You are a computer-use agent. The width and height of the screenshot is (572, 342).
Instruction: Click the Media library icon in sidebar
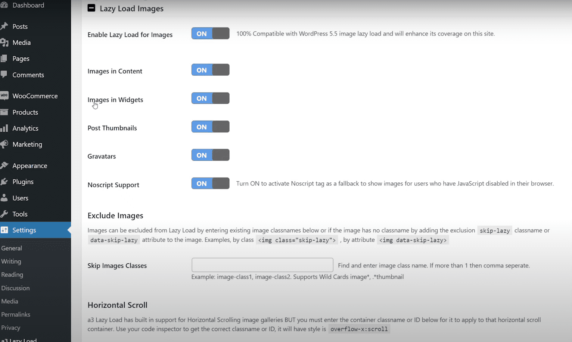4,43
